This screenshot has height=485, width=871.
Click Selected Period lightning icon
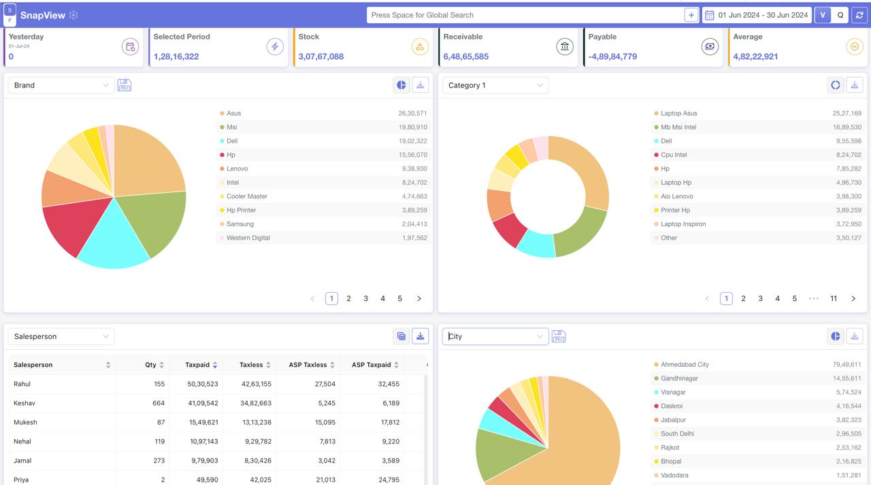(x=275, y=46)
